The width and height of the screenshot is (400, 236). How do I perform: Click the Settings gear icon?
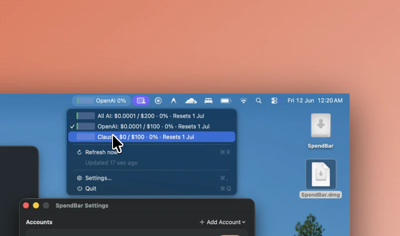(79, 178)
